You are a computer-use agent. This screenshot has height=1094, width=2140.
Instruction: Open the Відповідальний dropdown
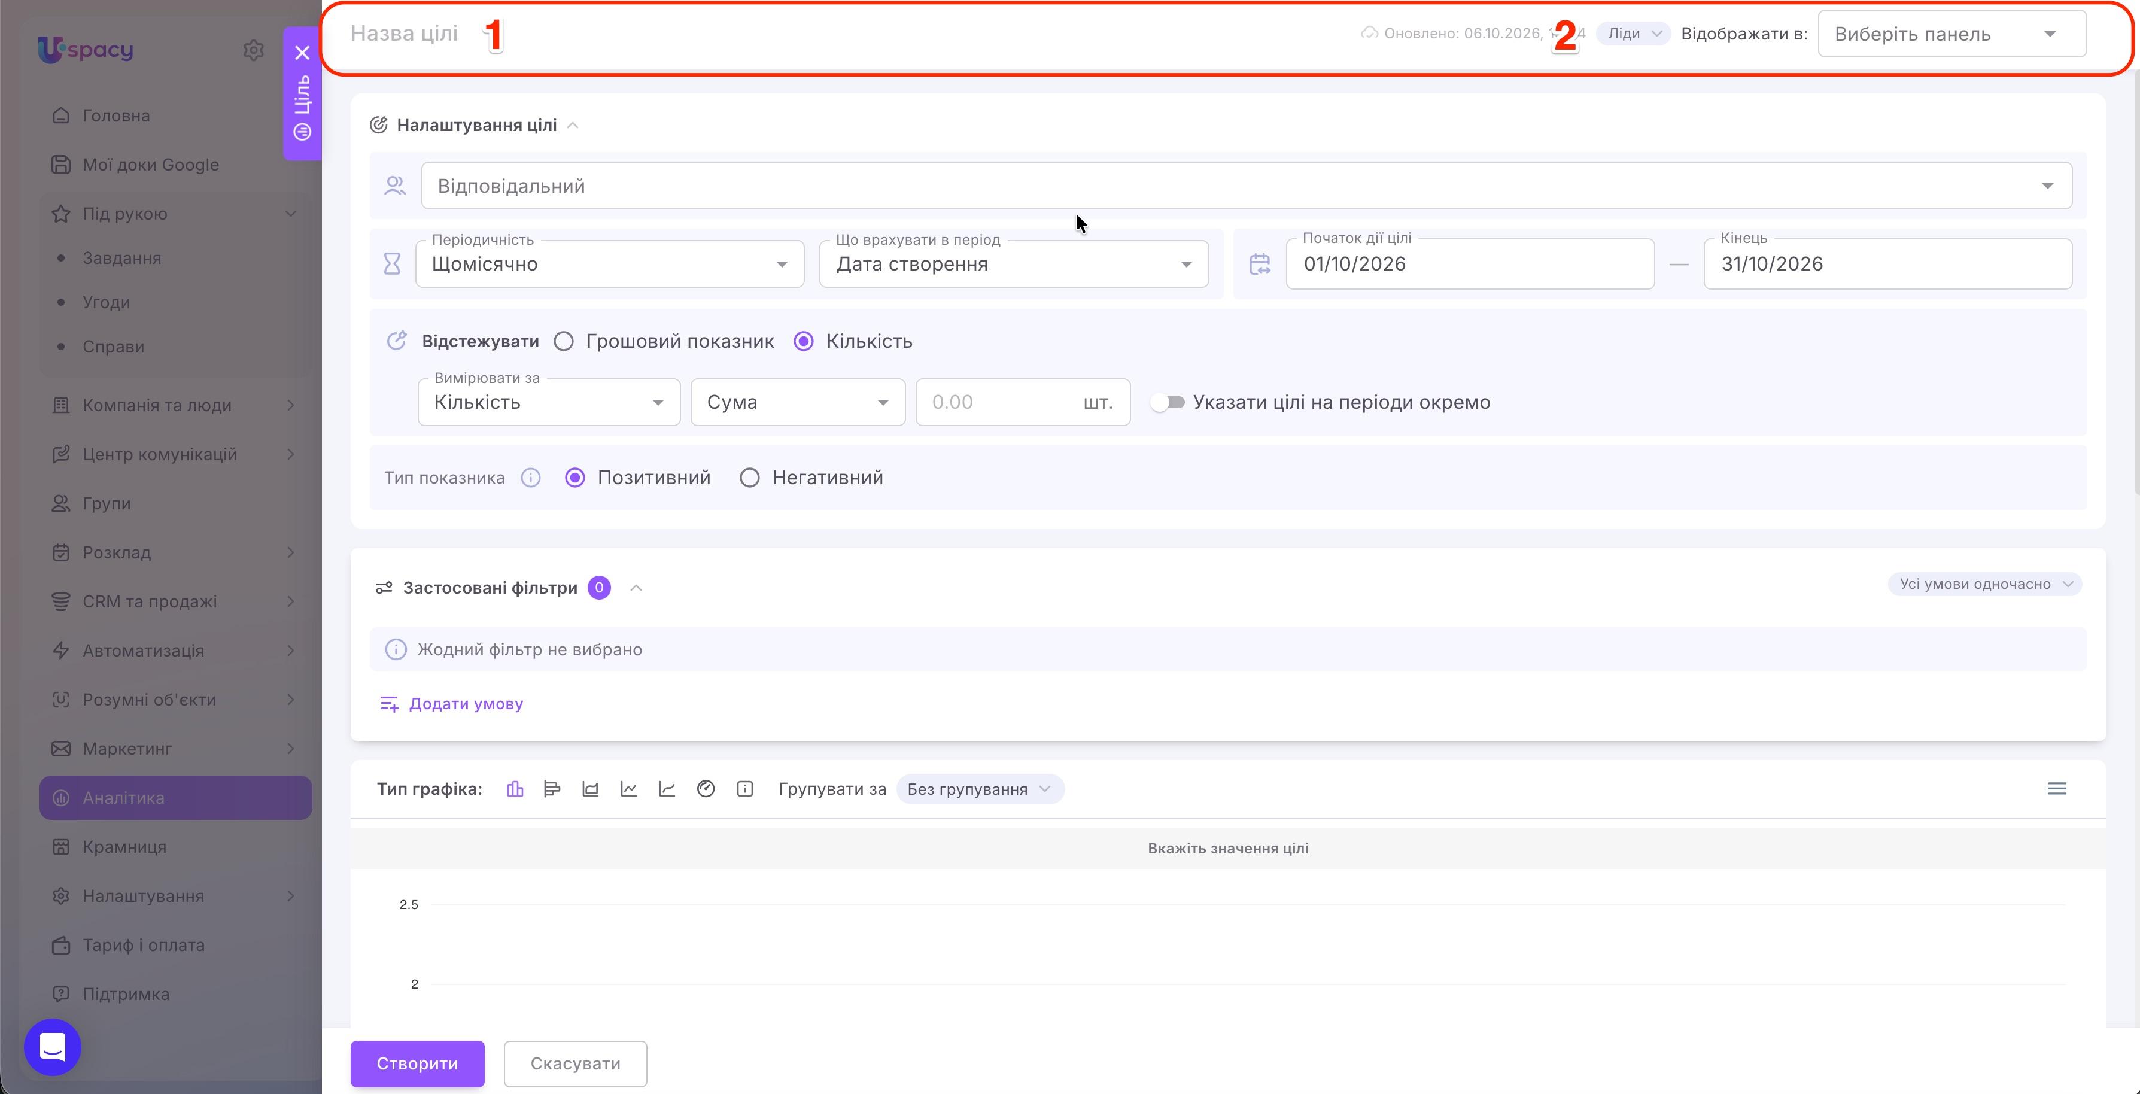click(1246, 186)
